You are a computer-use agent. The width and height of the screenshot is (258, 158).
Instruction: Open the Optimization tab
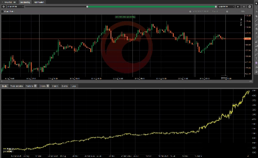[39, 2]
